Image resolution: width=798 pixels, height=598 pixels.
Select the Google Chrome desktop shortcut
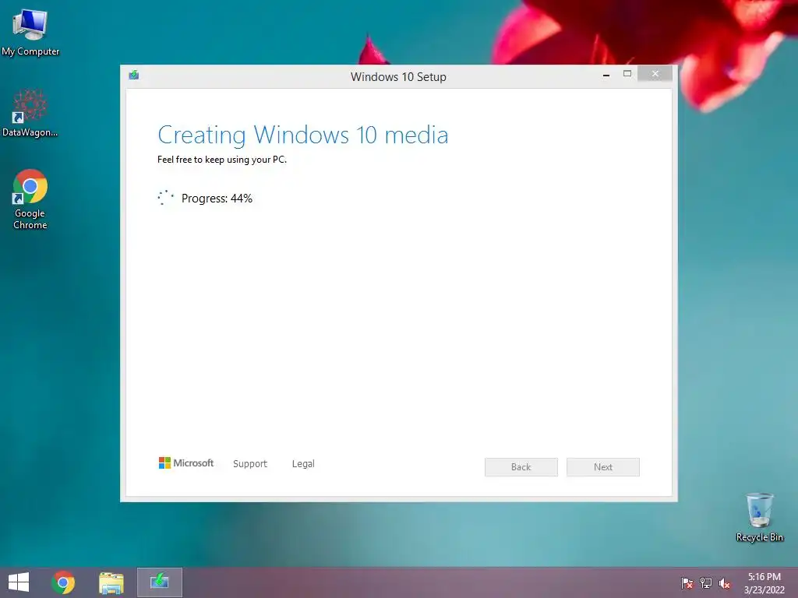[30, 199]
